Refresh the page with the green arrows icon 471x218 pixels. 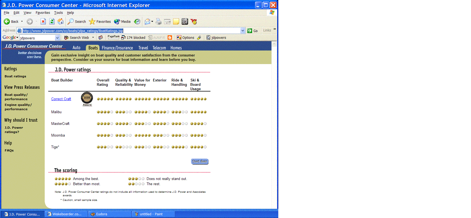[52, 21]
